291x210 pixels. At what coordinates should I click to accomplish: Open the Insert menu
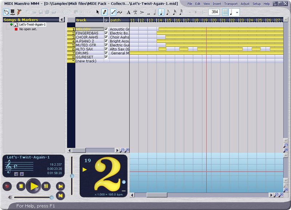217,4
